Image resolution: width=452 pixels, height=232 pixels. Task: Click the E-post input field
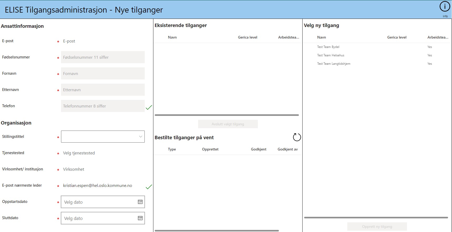[x=103, y=41]
